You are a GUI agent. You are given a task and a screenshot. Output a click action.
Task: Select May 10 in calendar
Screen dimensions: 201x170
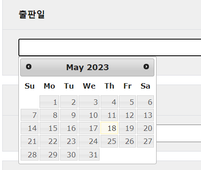tap(89, 115)
